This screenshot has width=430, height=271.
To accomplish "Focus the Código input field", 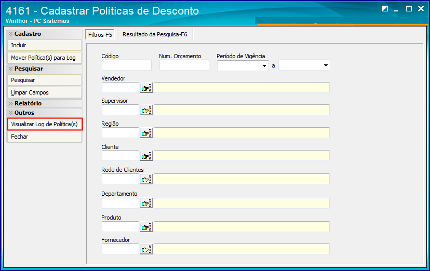I will (127, 65).
